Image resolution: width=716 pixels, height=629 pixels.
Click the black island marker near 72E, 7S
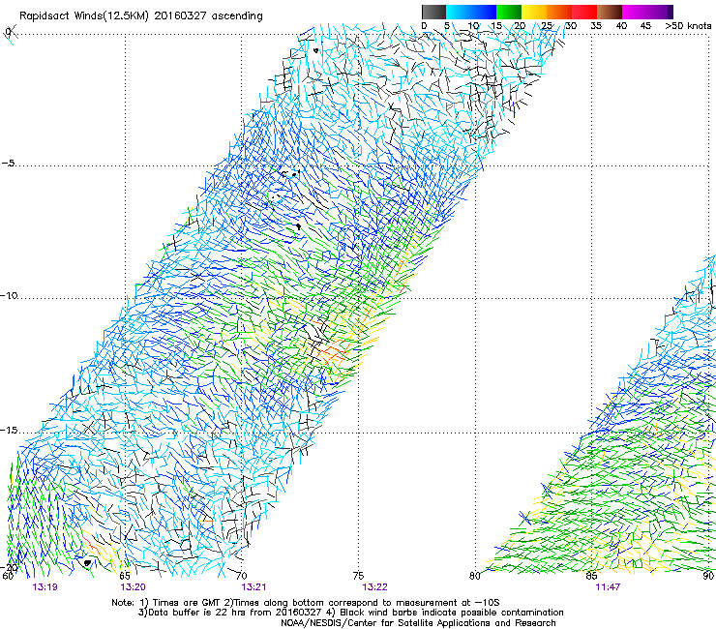299,226
